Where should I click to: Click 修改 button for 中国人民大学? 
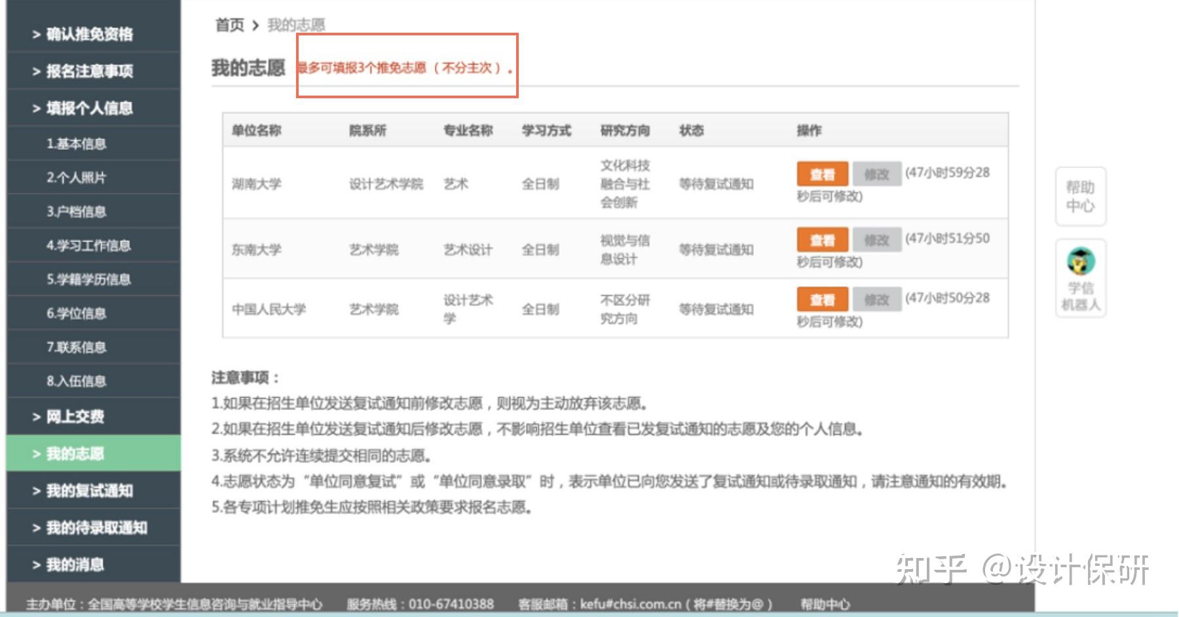[x=876, y=299]
